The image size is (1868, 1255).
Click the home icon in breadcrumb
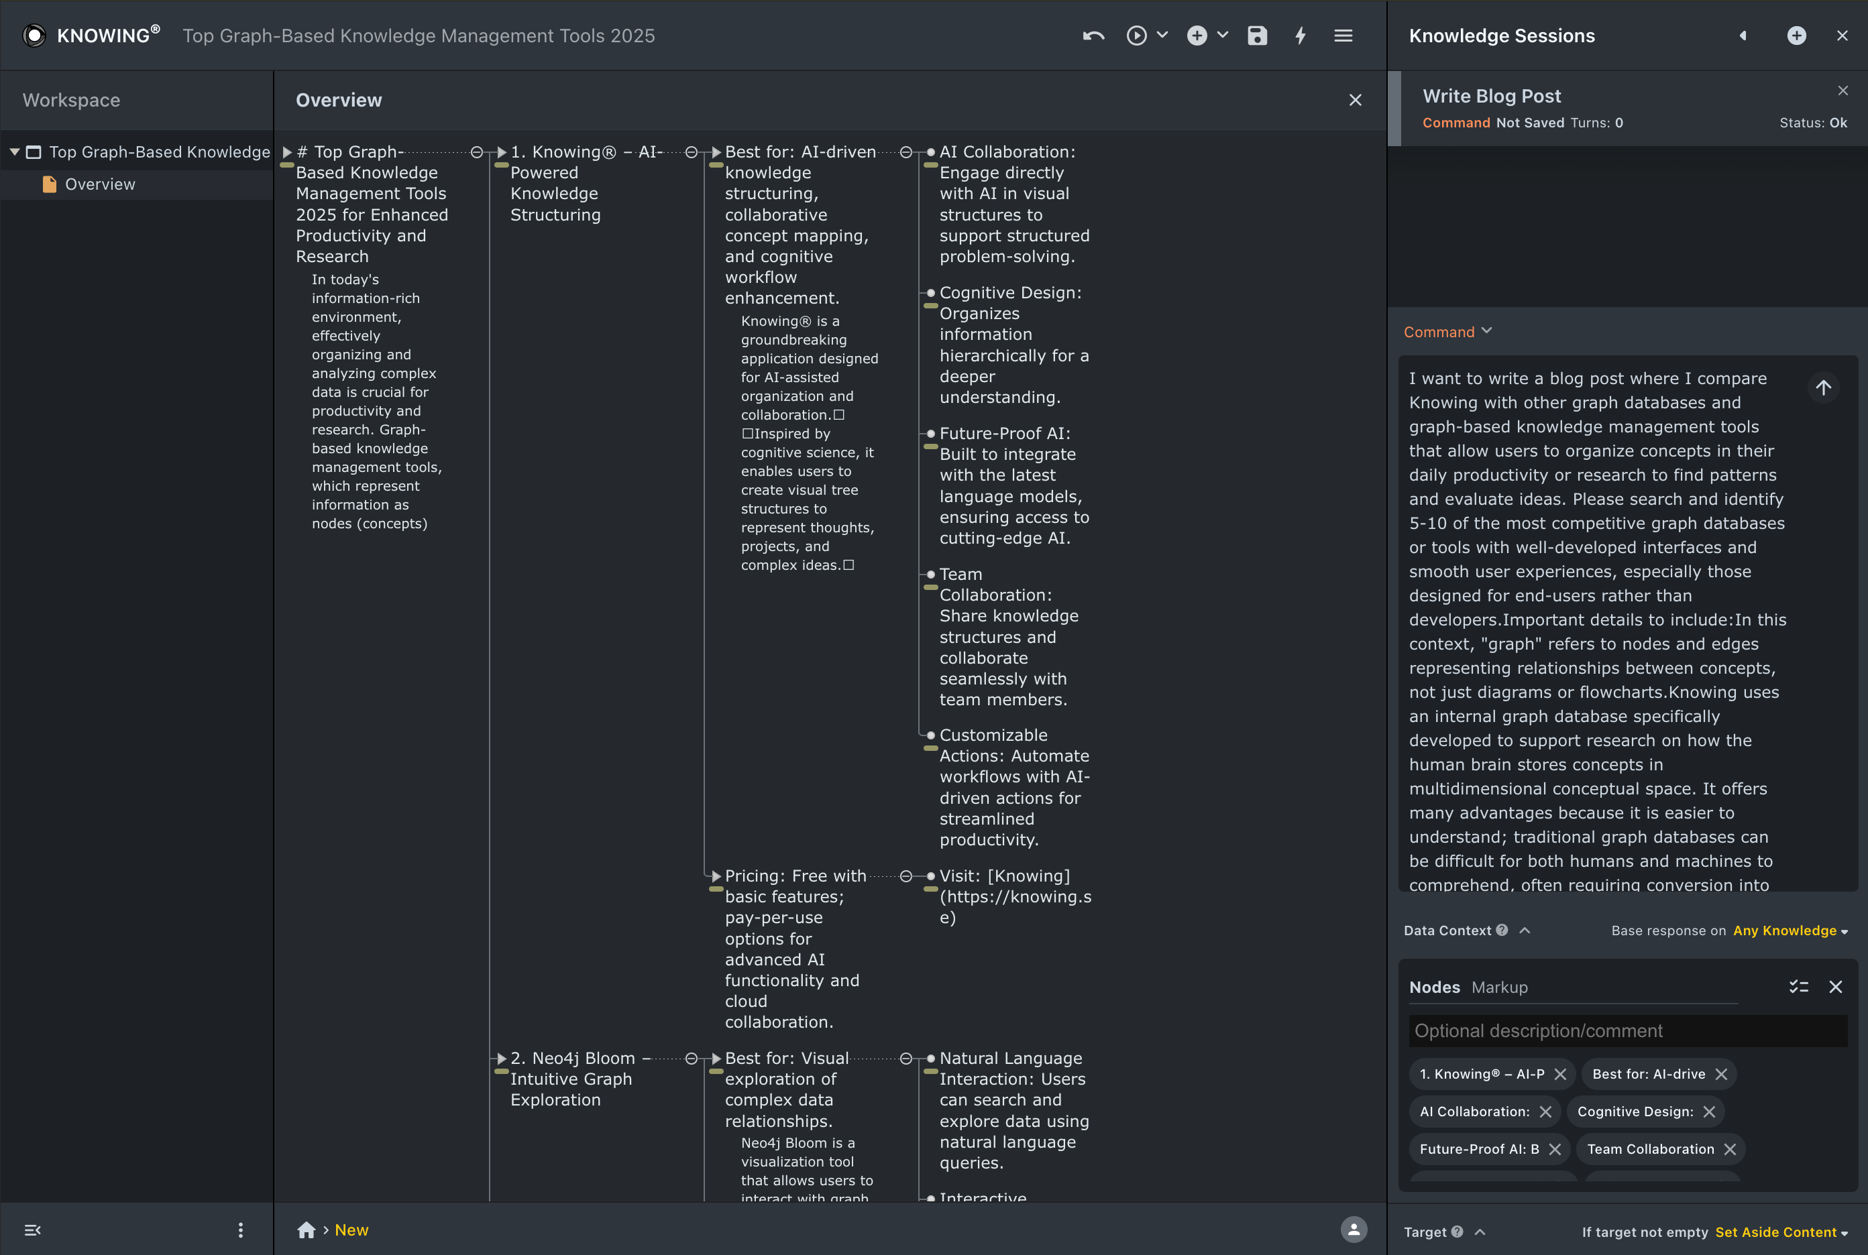[306, 1230]
